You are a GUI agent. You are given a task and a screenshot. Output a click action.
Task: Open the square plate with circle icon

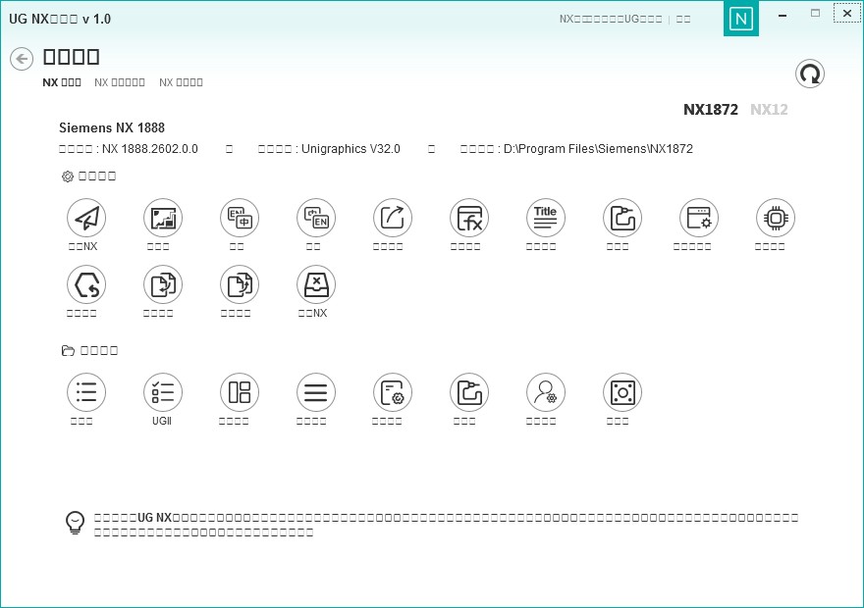[x=622, y=392]
